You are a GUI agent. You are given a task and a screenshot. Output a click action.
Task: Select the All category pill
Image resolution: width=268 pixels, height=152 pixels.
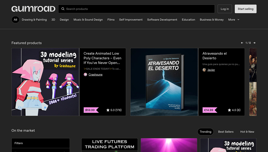15,20
